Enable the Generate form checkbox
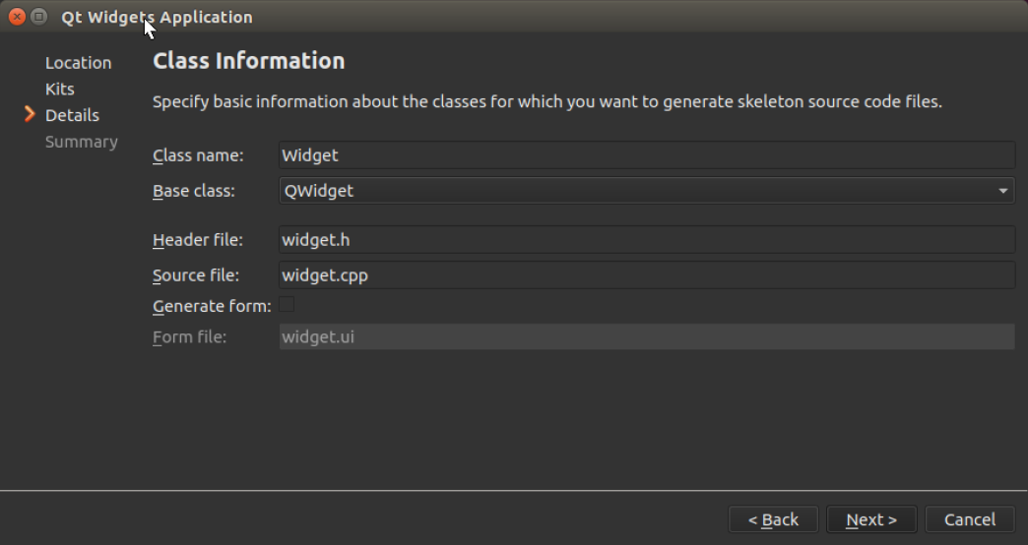The width and height of the screenshot is (1028, 545). (287, 305)
